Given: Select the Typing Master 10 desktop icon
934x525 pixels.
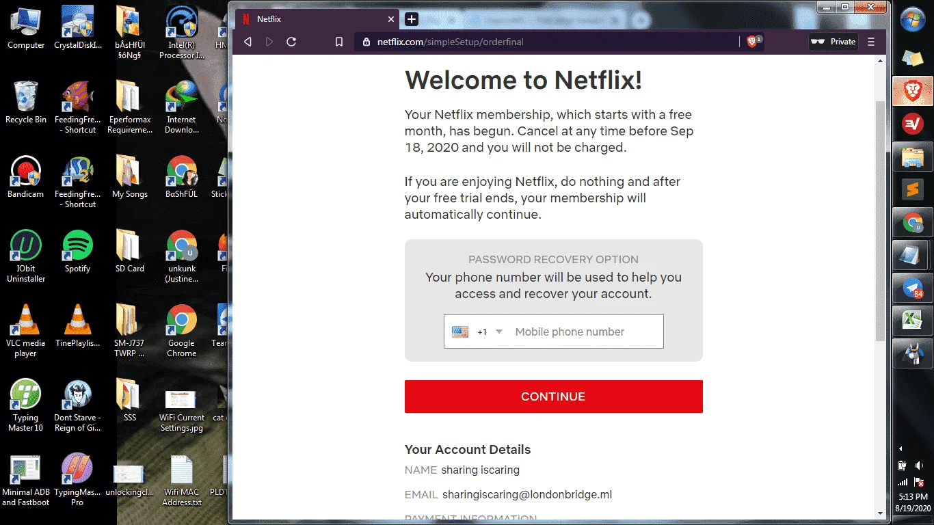Looking at the screenshot, I should click(26, 406).
